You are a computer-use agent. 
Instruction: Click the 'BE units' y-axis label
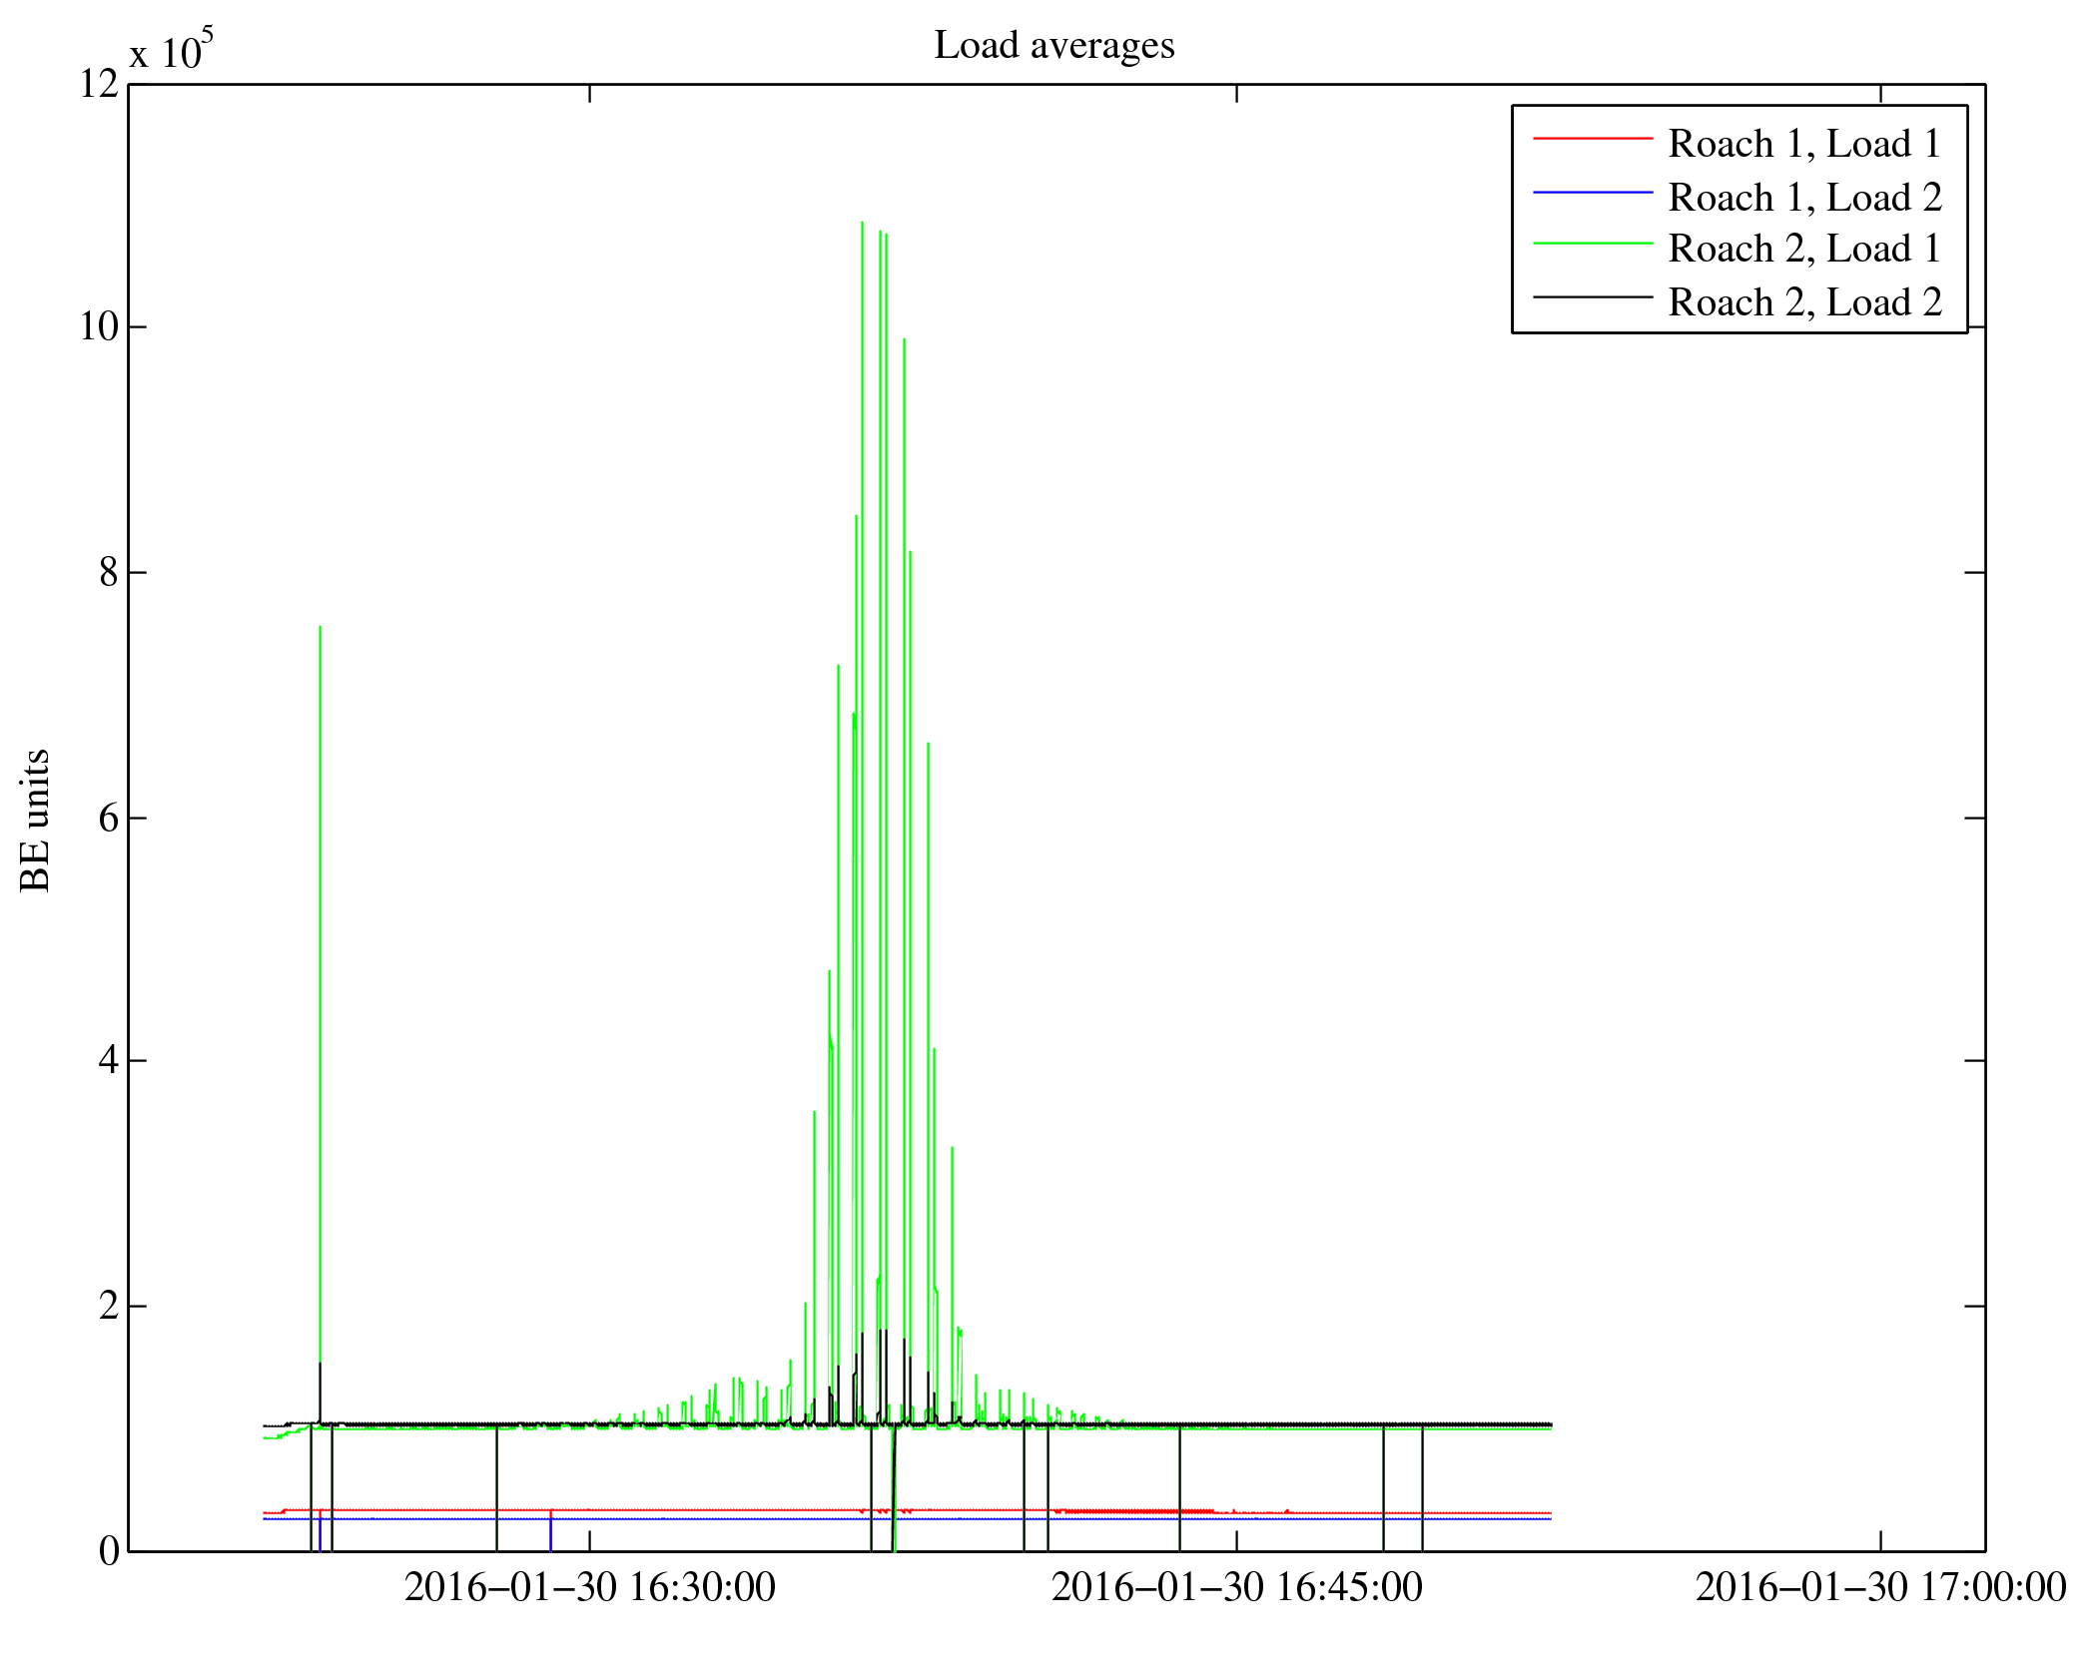click(x=36, y=820)
